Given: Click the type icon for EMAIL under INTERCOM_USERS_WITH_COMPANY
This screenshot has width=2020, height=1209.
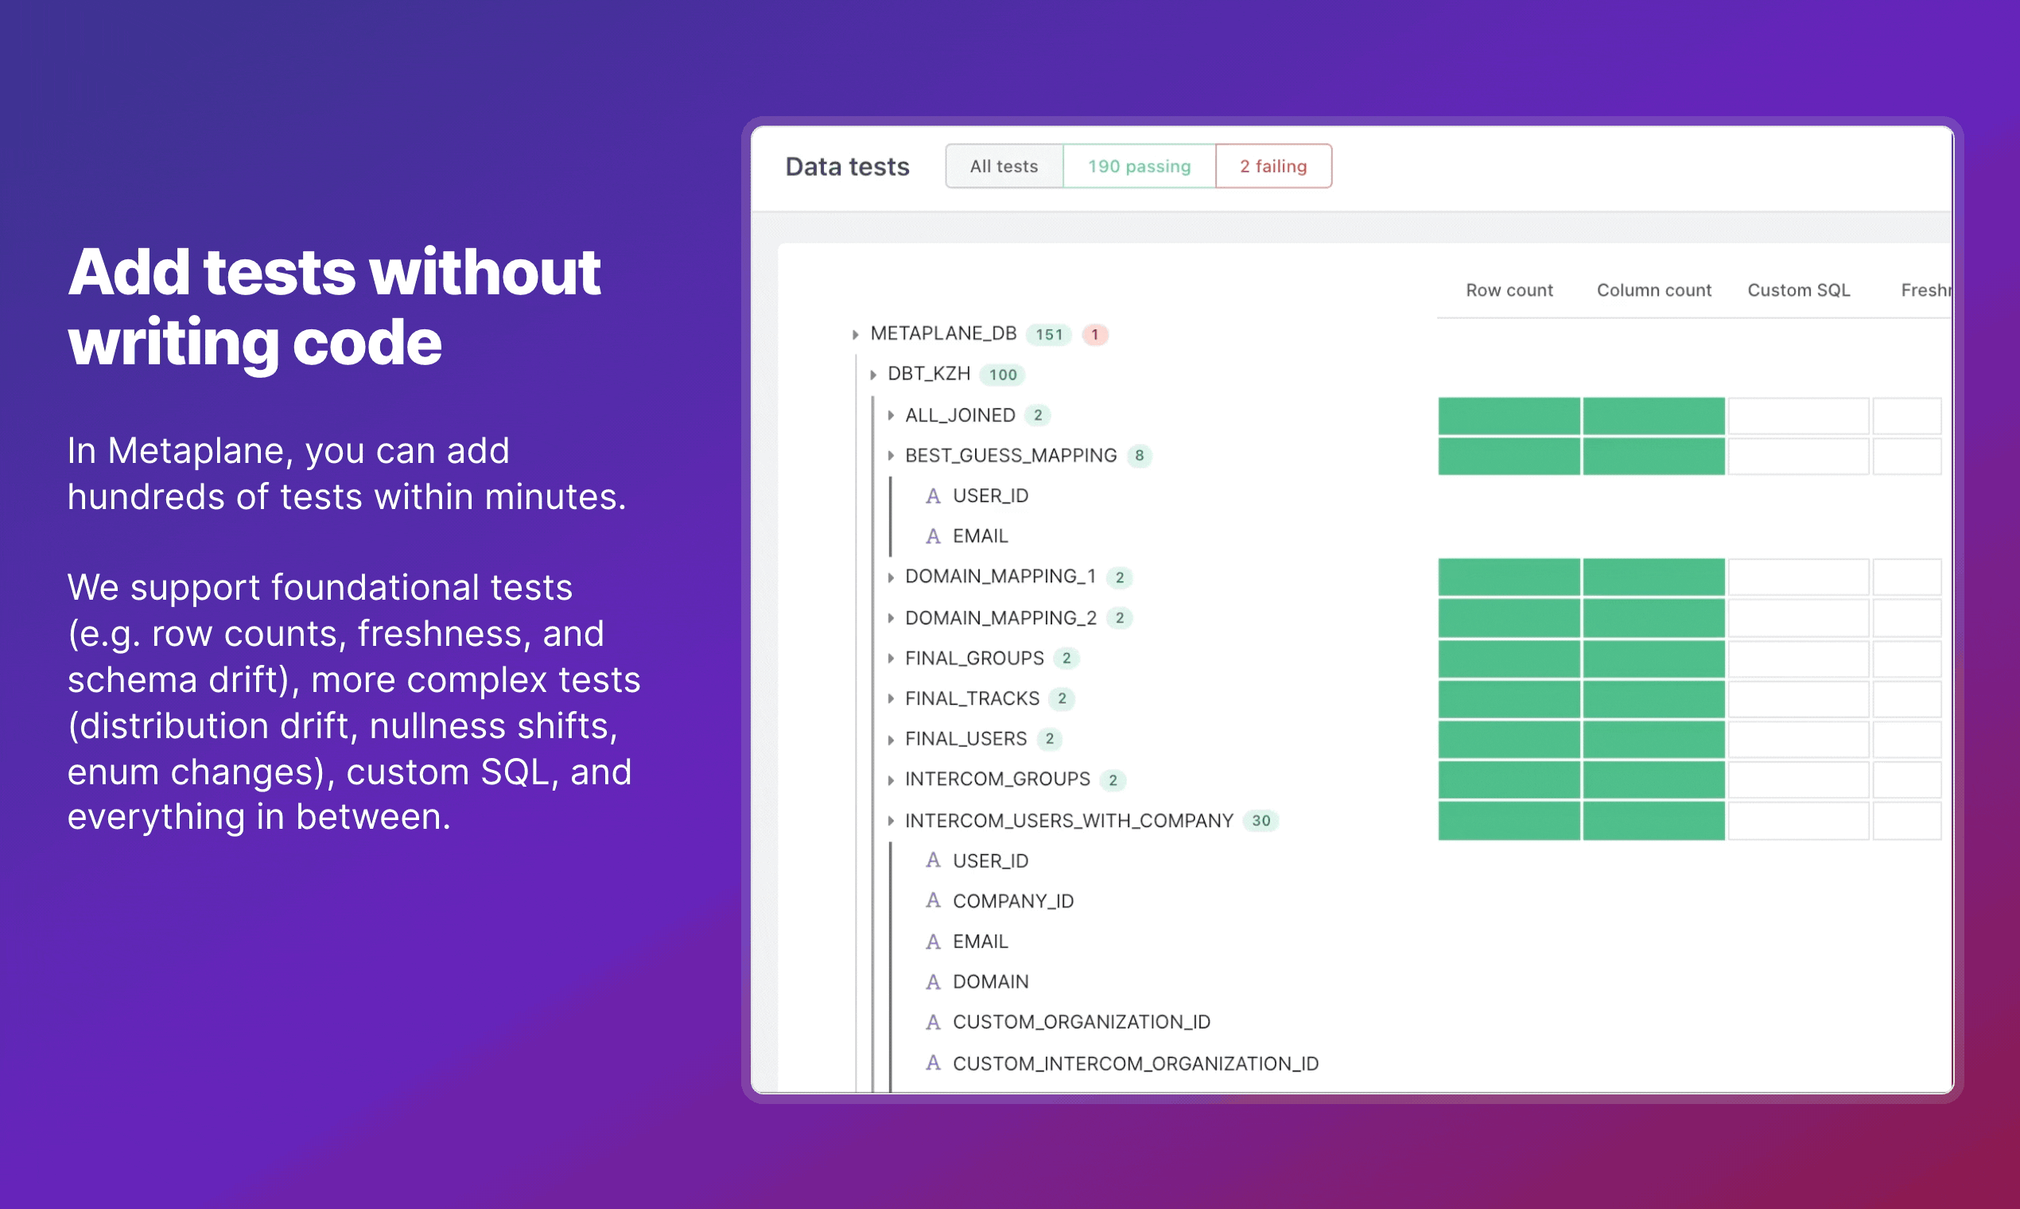Looking at the screenshot, I should pos(934,941).
